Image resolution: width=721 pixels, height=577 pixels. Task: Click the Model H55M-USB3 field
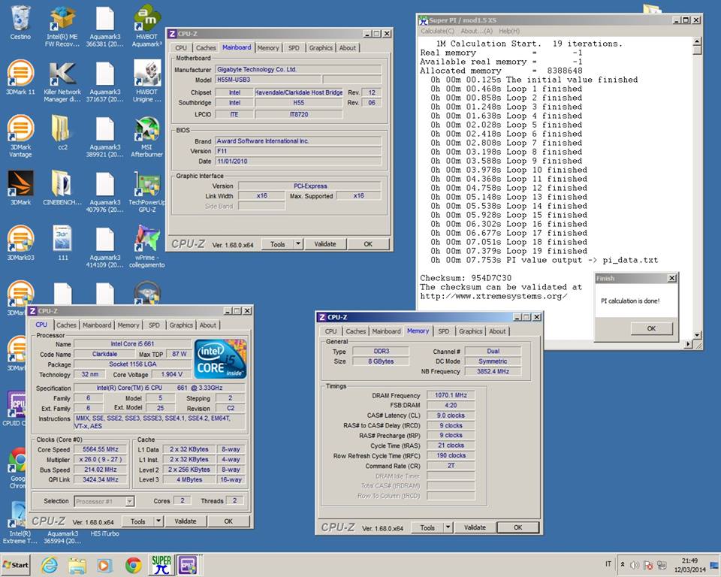click(268, 79)
